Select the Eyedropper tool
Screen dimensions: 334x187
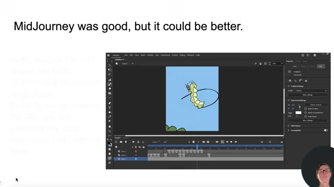coord(110,116)
